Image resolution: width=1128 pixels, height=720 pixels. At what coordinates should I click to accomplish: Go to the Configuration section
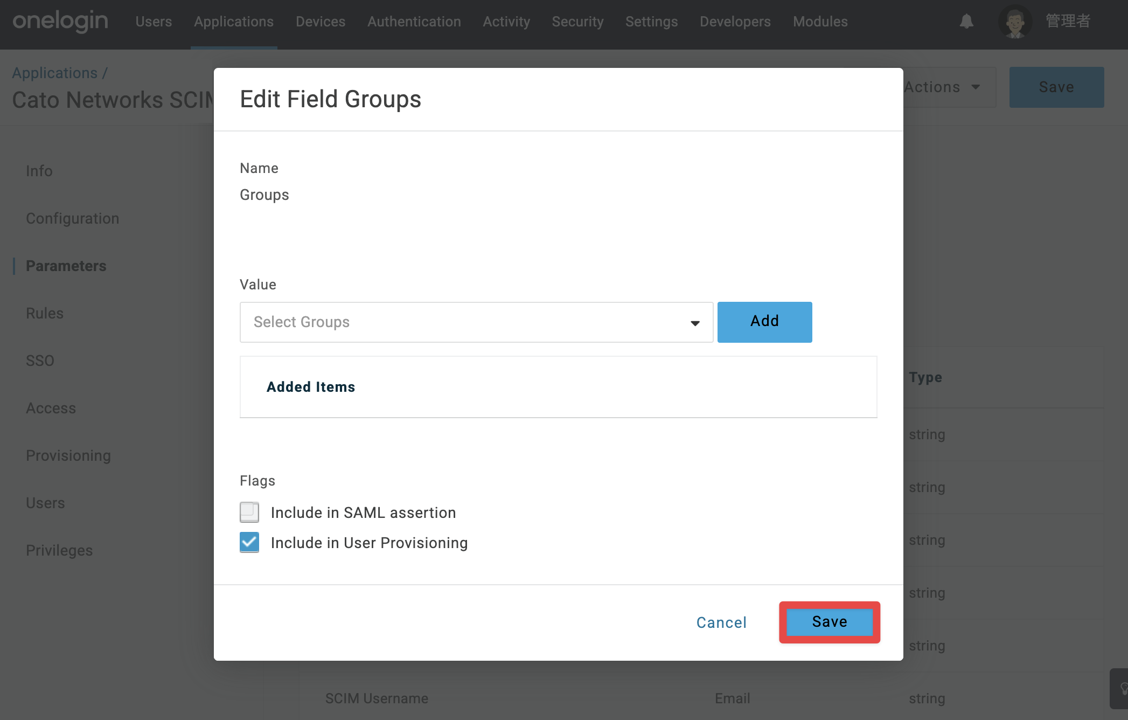click(x=72, y=218)
